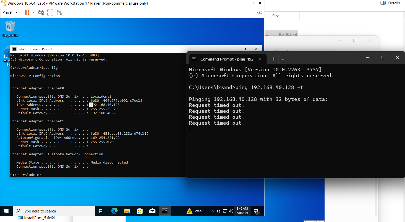The width and height of the screenshot is (405, 222).
Task: Click the 'Media disconnected' state text
Action: pos(109,163)
